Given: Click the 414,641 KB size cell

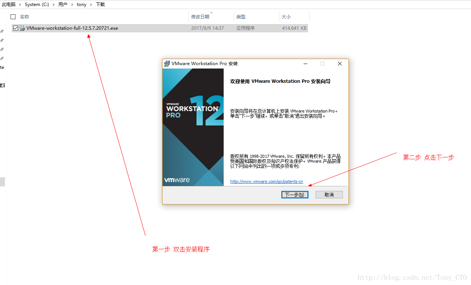Looking at the screenshot, I should click(294, 28).
